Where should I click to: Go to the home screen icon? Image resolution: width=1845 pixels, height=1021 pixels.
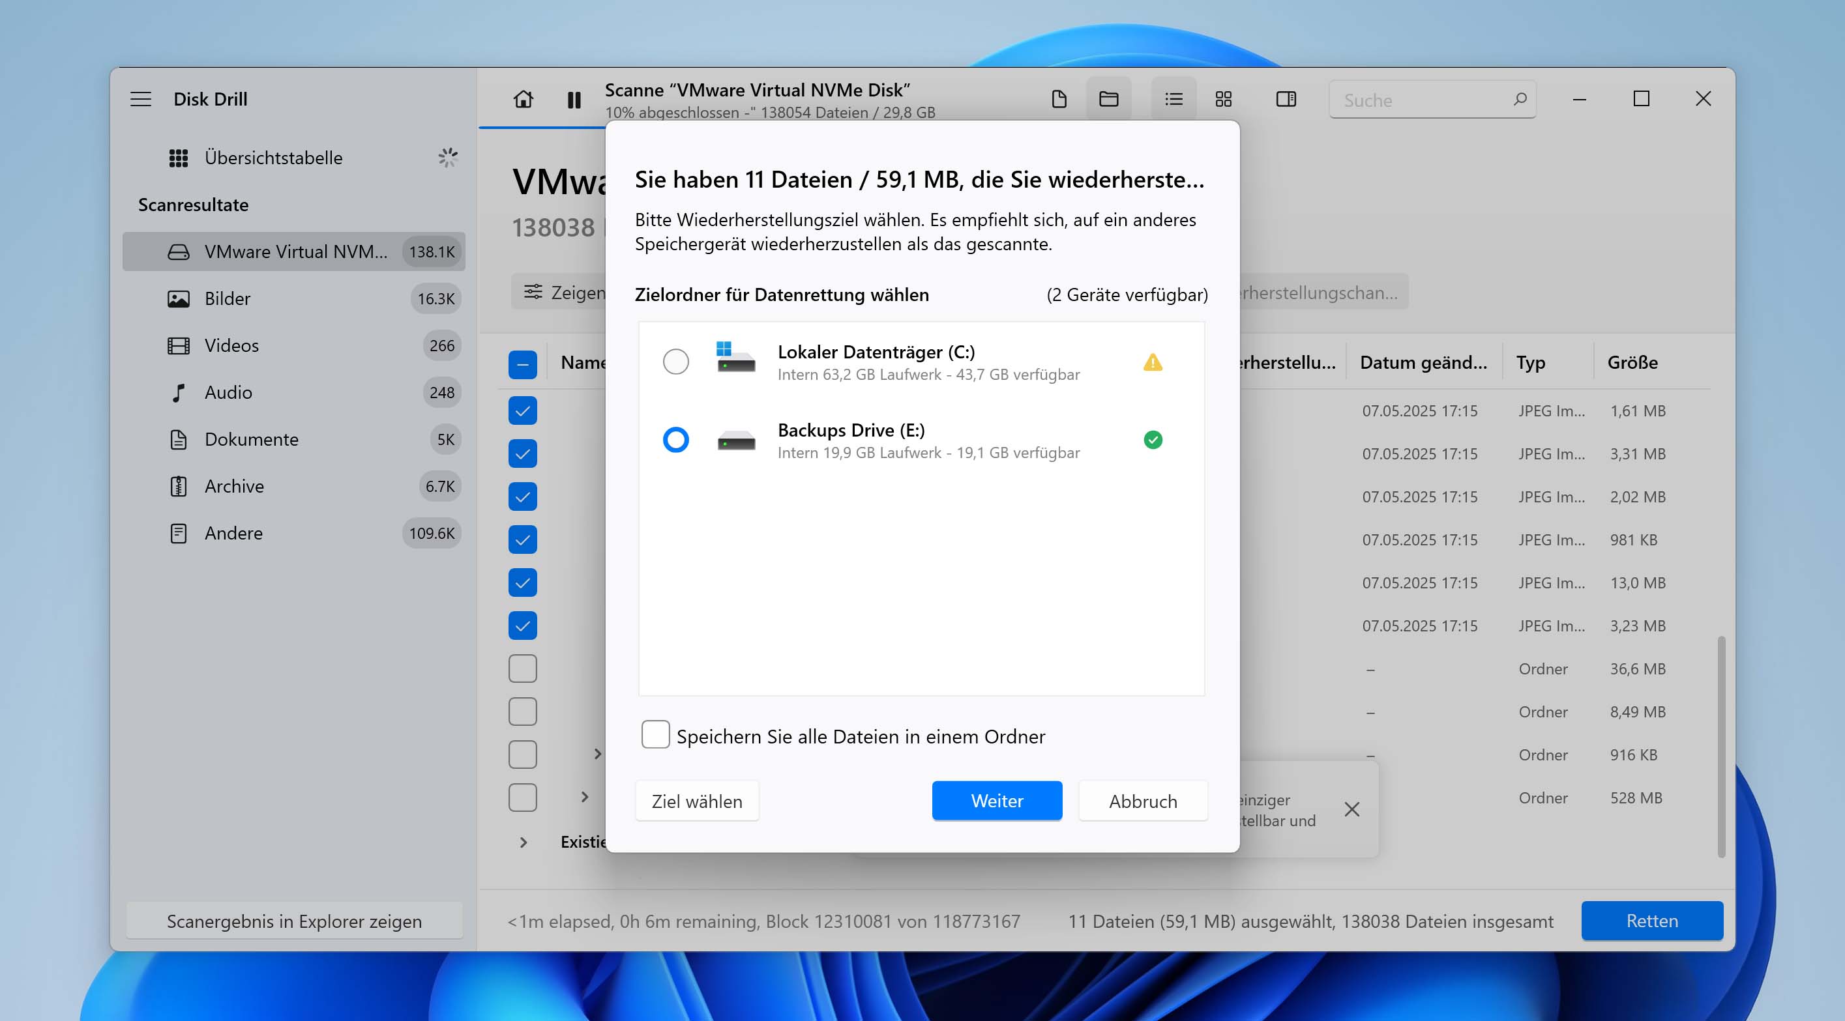click(524, 99)
